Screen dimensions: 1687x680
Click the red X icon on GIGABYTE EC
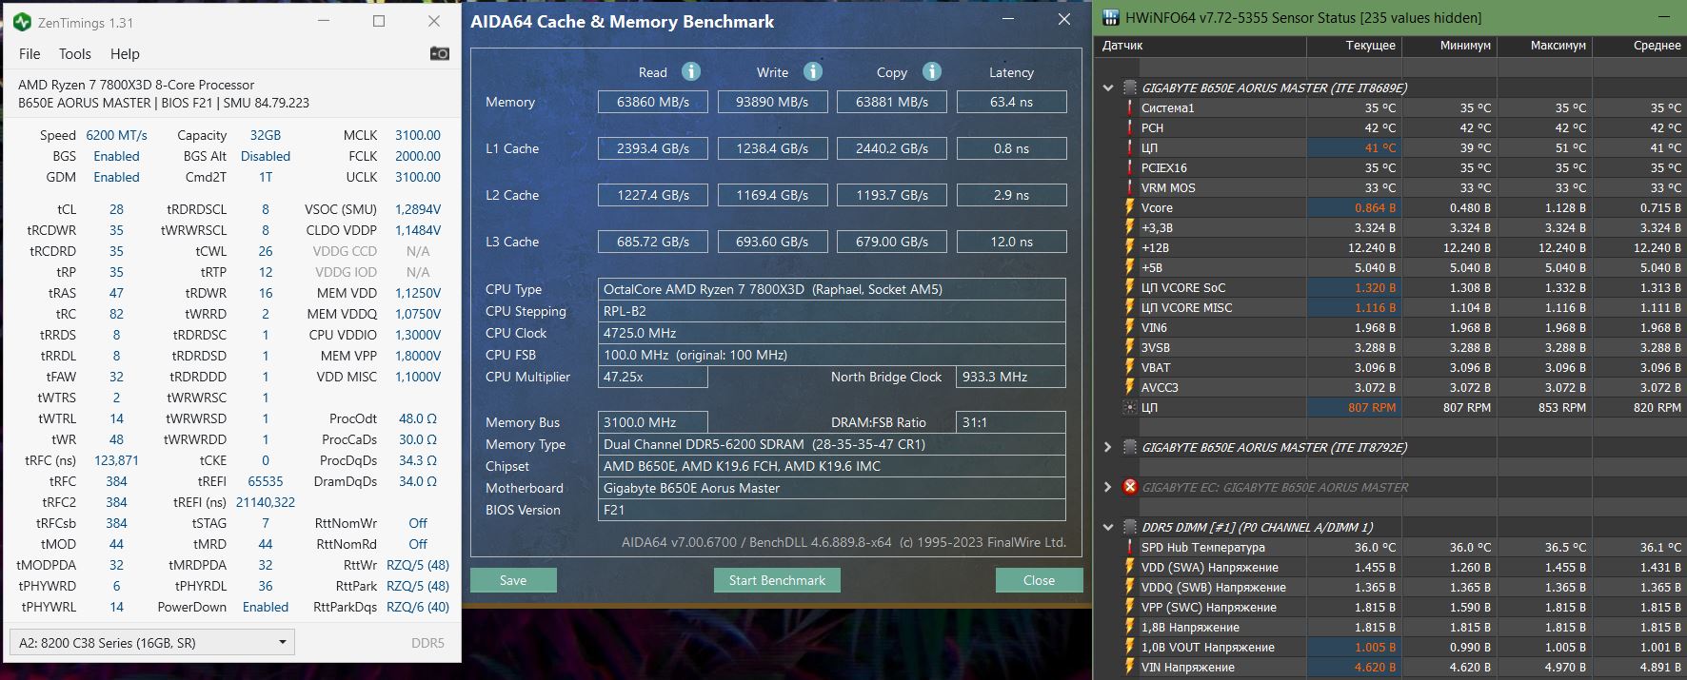click(1130, 487)
